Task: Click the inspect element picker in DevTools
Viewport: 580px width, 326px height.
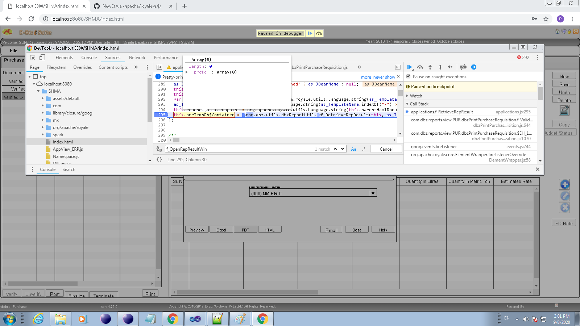Action: 32,57
